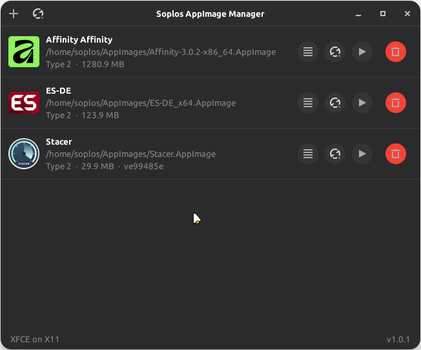The width and height of the screenshot is (421, 350).
Task: Open details list for Stacer
Action: 308,154
